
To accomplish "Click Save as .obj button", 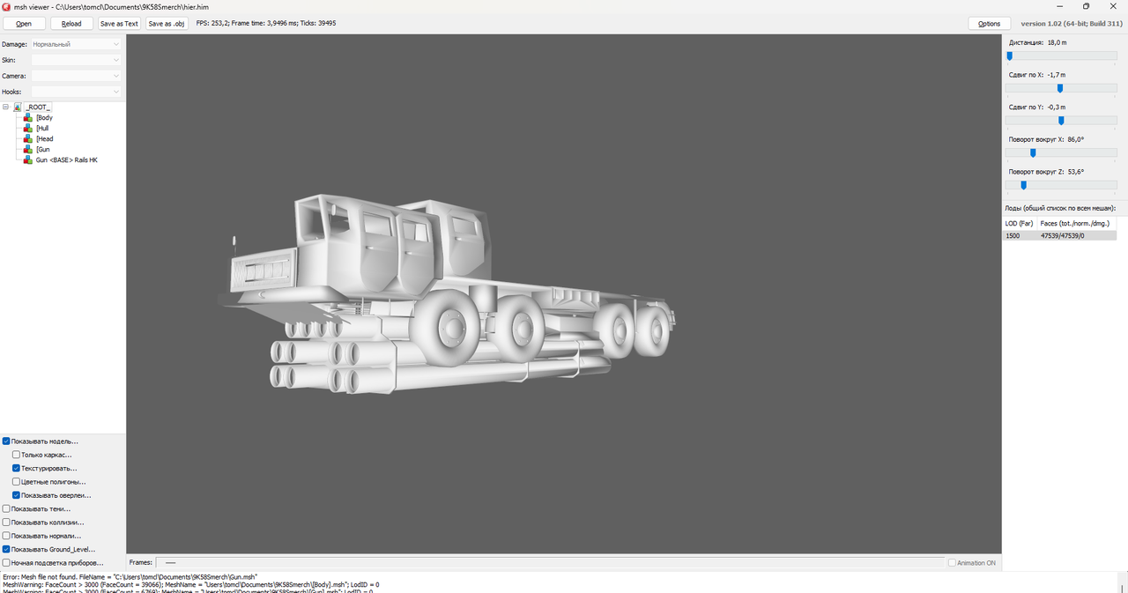I will tap(167, 24).
